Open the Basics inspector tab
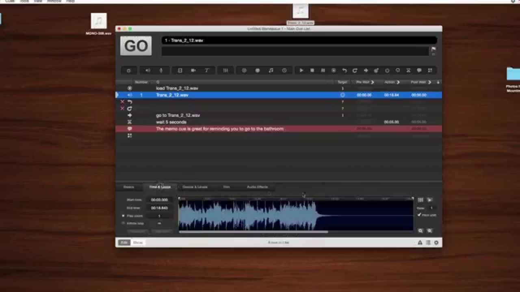 (x=129, y=187)
